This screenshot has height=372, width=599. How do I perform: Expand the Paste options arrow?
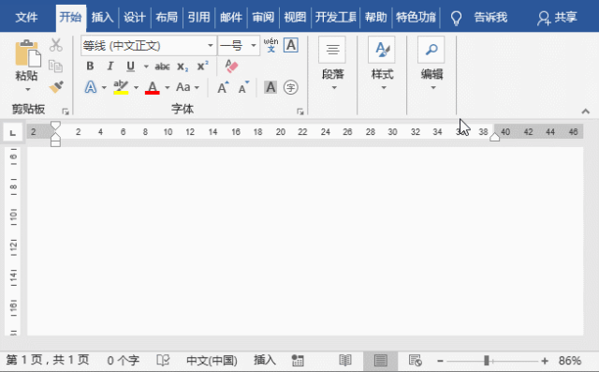(x=27, y=90)
